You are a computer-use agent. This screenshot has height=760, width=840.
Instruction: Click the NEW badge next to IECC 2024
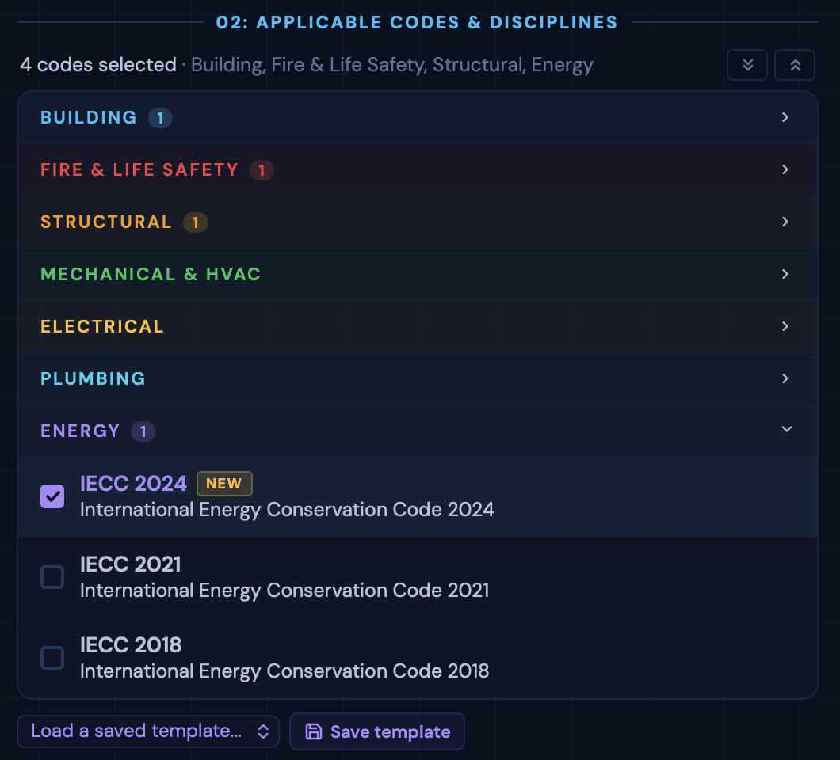tap(224, 484)
